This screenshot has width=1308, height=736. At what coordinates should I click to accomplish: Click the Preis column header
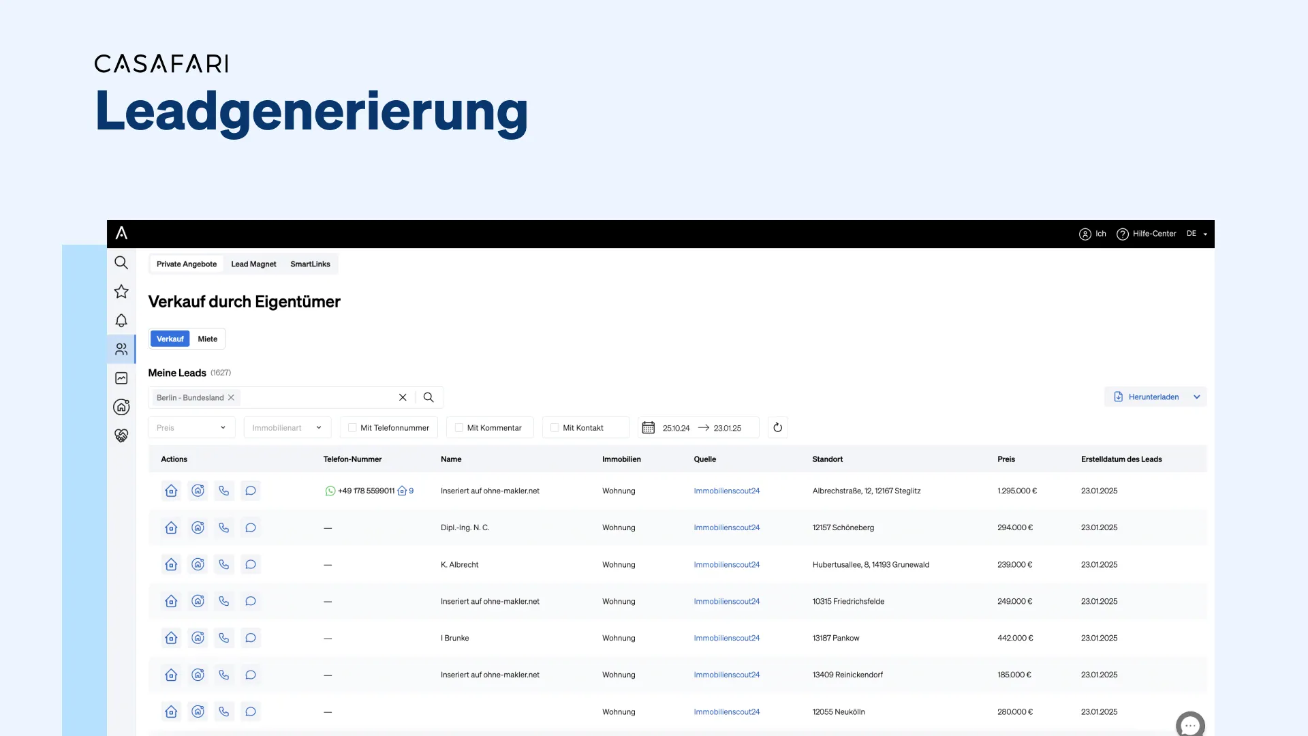point(1006,459)
